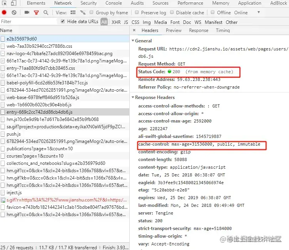This screenshot has width=289, height=250.
Task: Select the image icon of s.gif request
Action: 3,200
